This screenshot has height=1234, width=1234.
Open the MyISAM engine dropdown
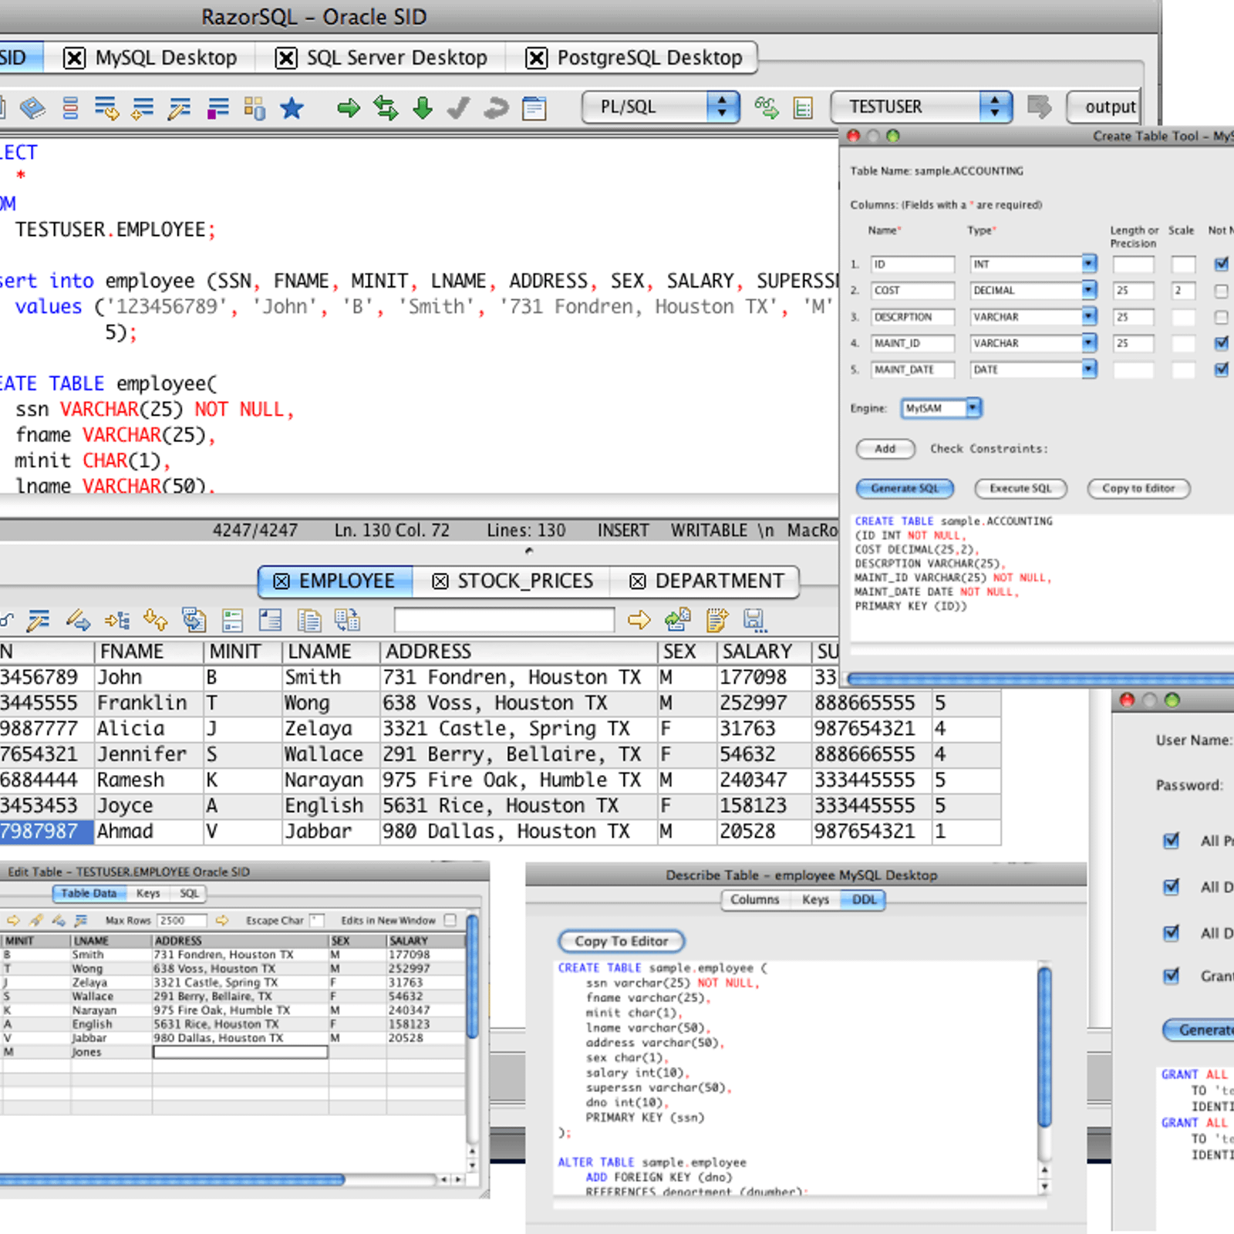(x=941, y=408)
